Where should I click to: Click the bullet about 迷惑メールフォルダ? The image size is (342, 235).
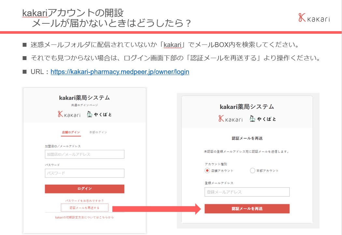pos(165,44)
